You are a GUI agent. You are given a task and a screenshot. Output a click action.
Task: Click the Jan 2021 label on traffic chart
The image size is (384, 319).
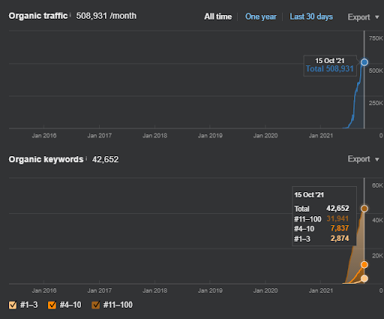click(x=321, y=136)
